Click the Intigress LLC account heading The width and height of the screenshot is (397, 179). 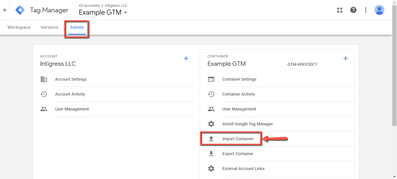tap(58, 64)
